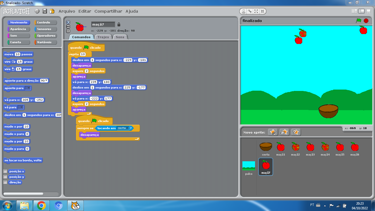
Task: Open the Arquivo menu
Action: point(67,11)
